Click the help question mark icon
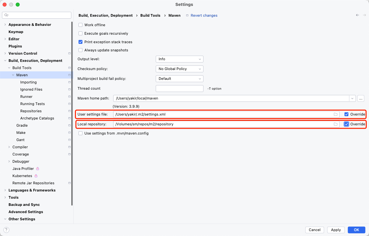This screenshot has width=369, height=236. [6, 230]
